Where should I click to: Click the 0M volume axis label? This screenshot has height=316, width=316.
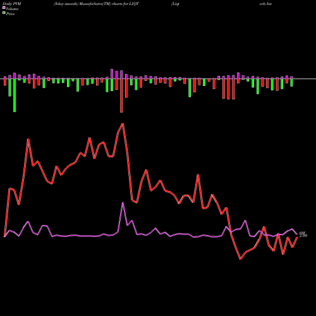point(302,233)
